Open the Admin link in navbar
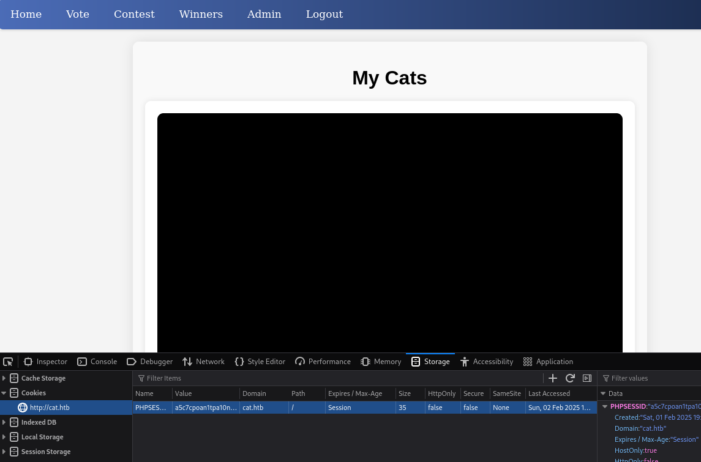701x462 pixels. click(x=264, y=14)
